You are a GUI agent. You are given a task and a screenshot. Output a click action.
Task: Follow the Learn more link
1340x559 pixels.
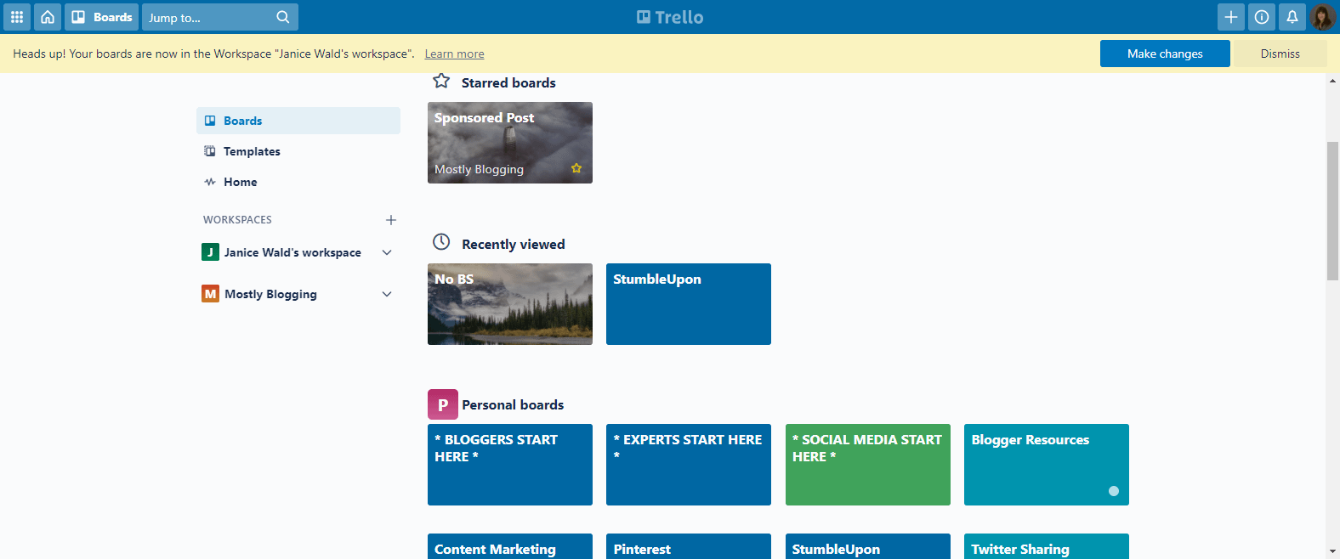(x=454, y=54)
